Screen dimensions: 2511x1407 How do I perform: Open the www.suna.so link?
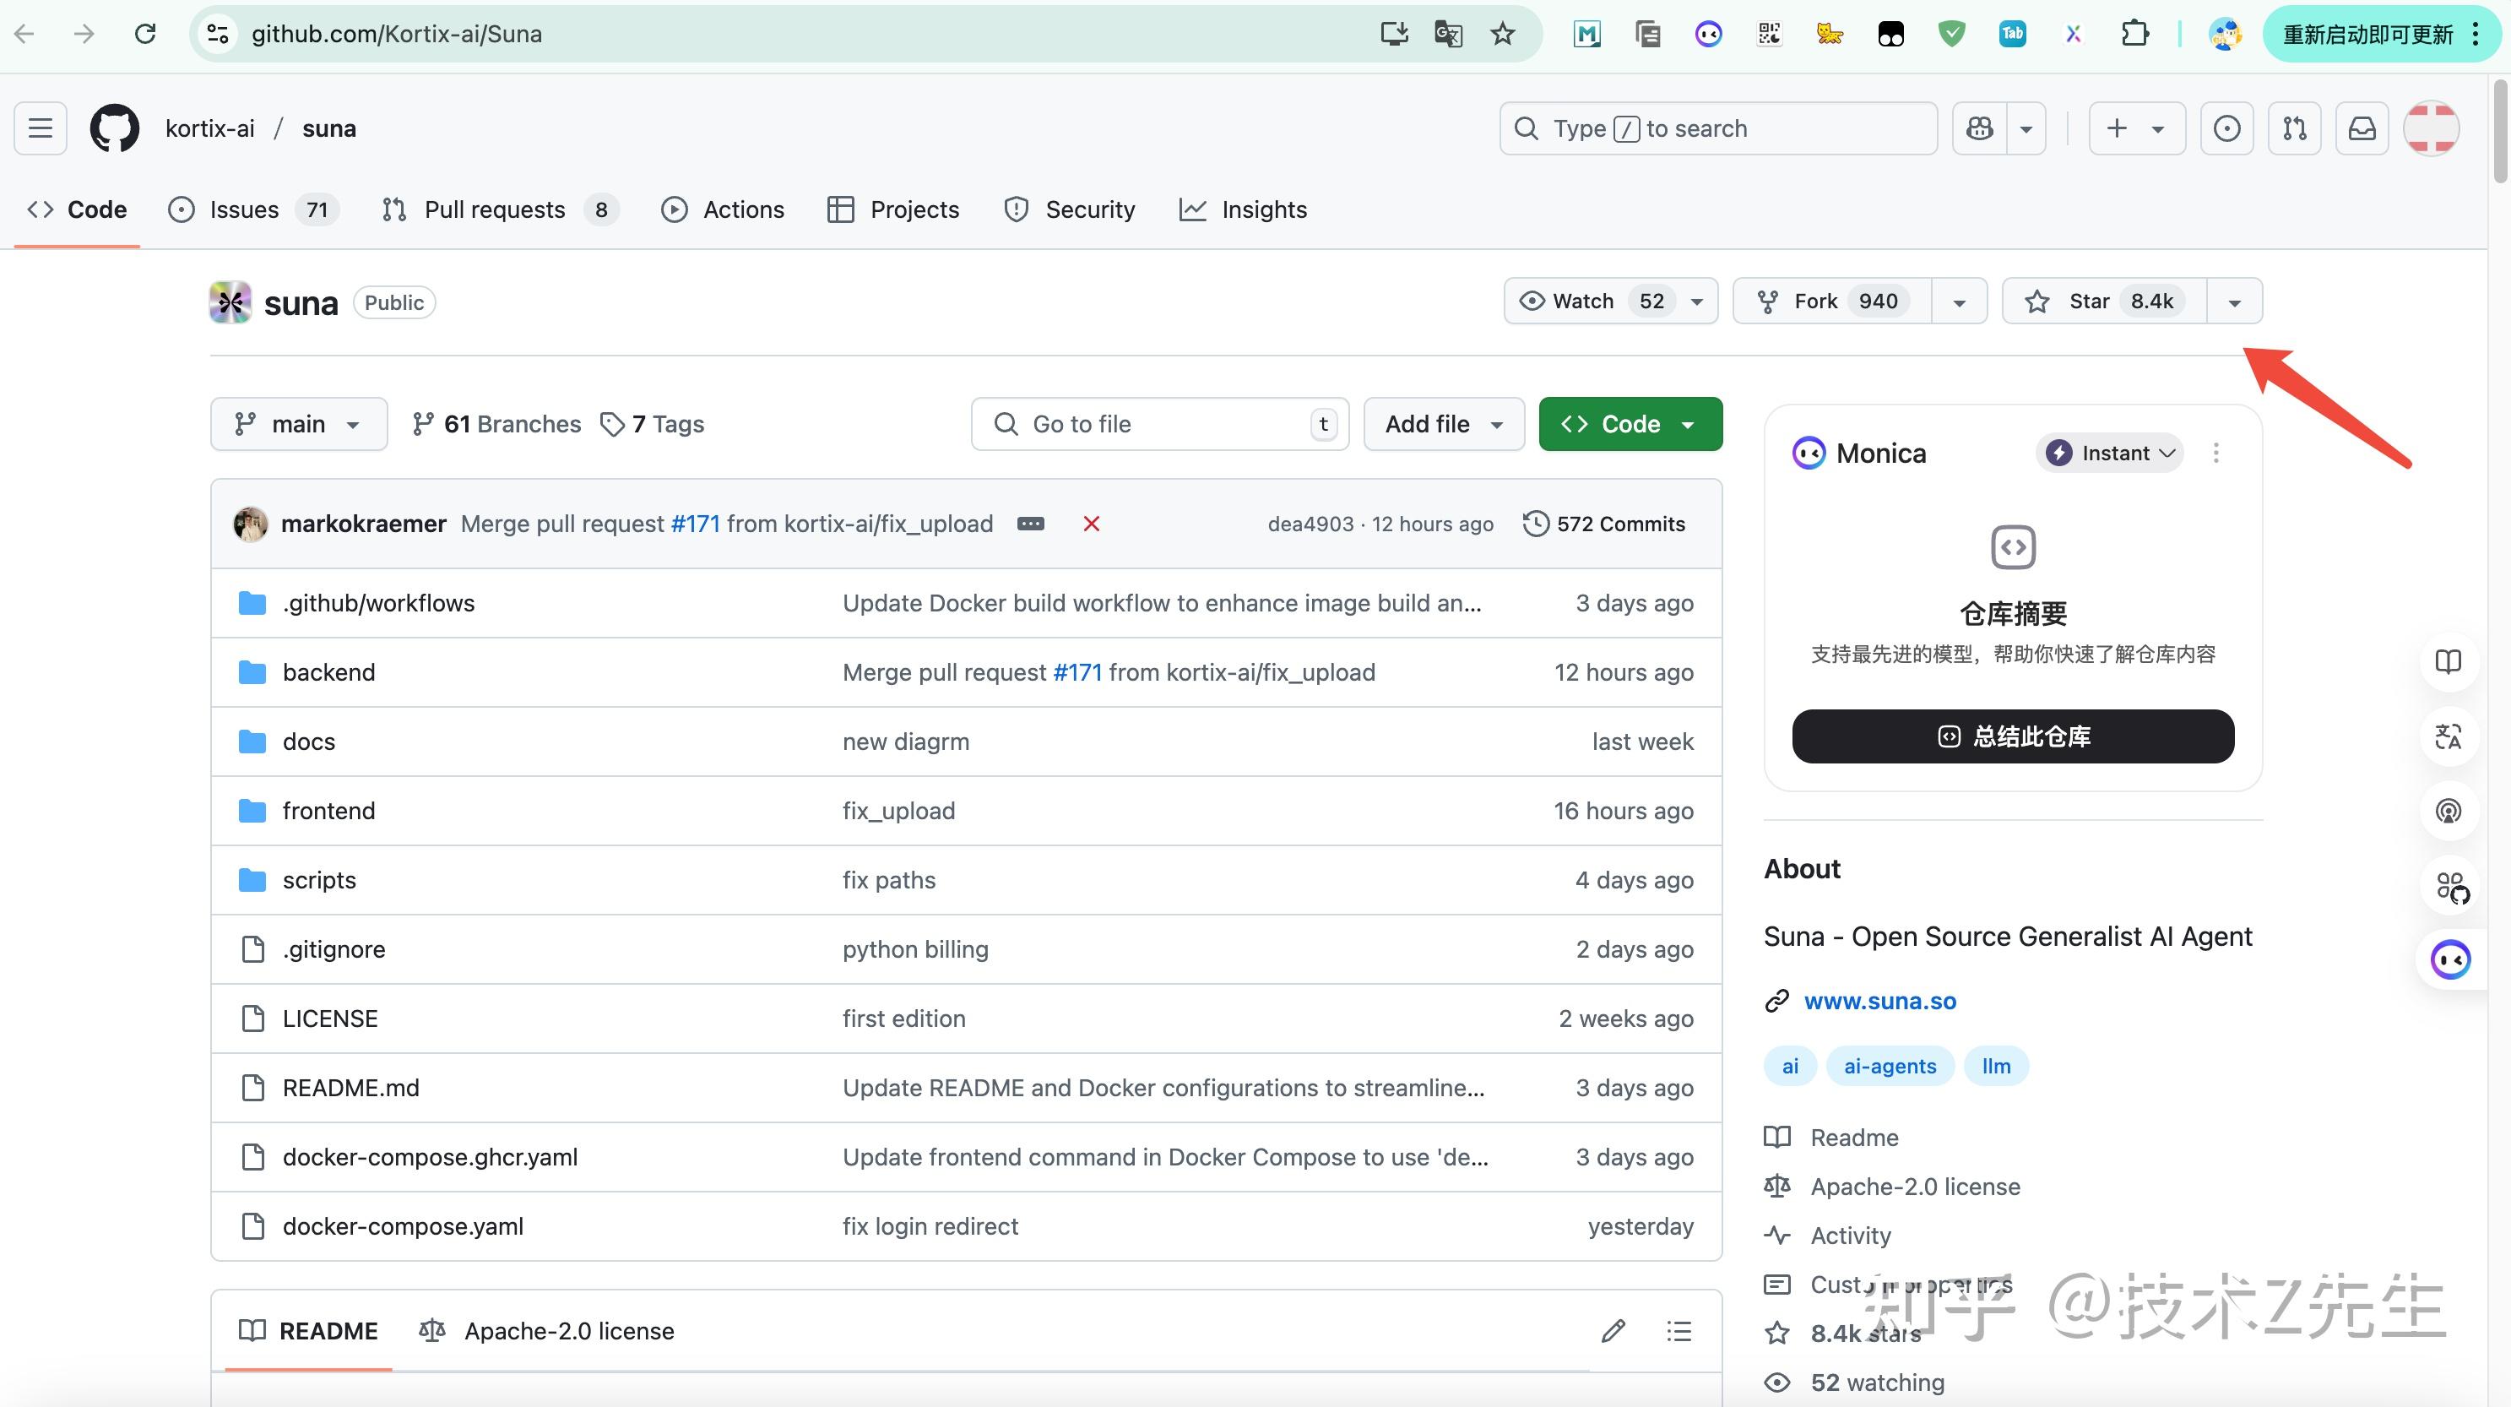pos(1879,1001)
